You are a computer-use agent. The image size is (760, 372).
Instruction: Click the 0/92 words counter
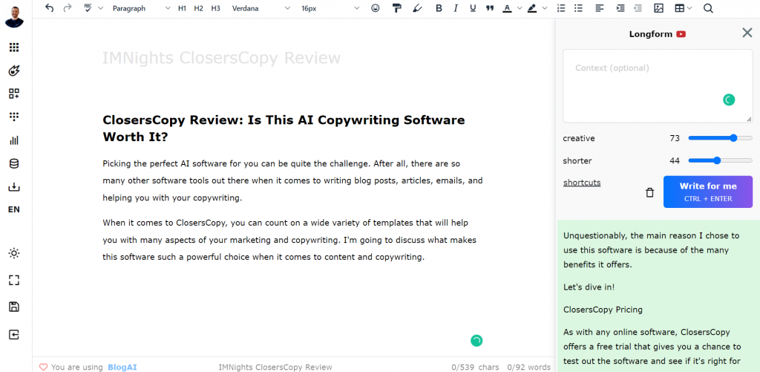(528, 367)
